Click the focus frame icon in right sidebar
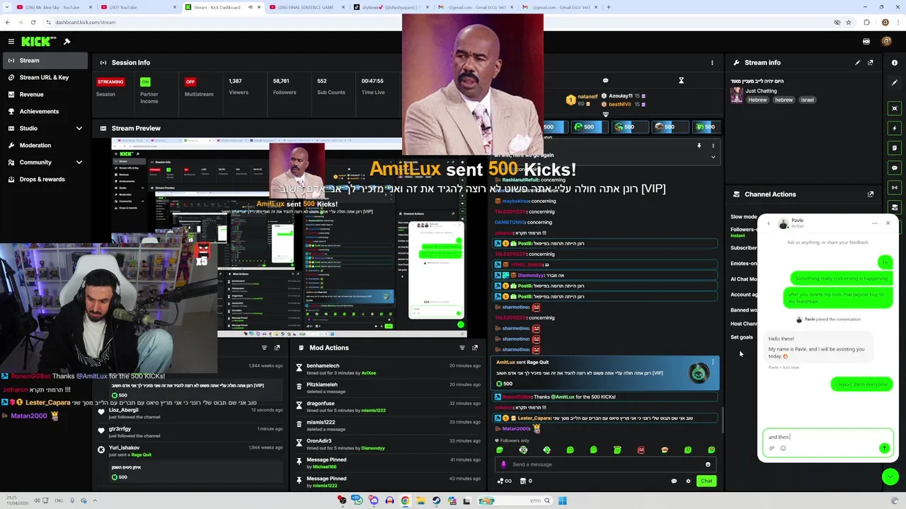The width and height of the screenshot is (906, 509). click(x=895, y=108)
